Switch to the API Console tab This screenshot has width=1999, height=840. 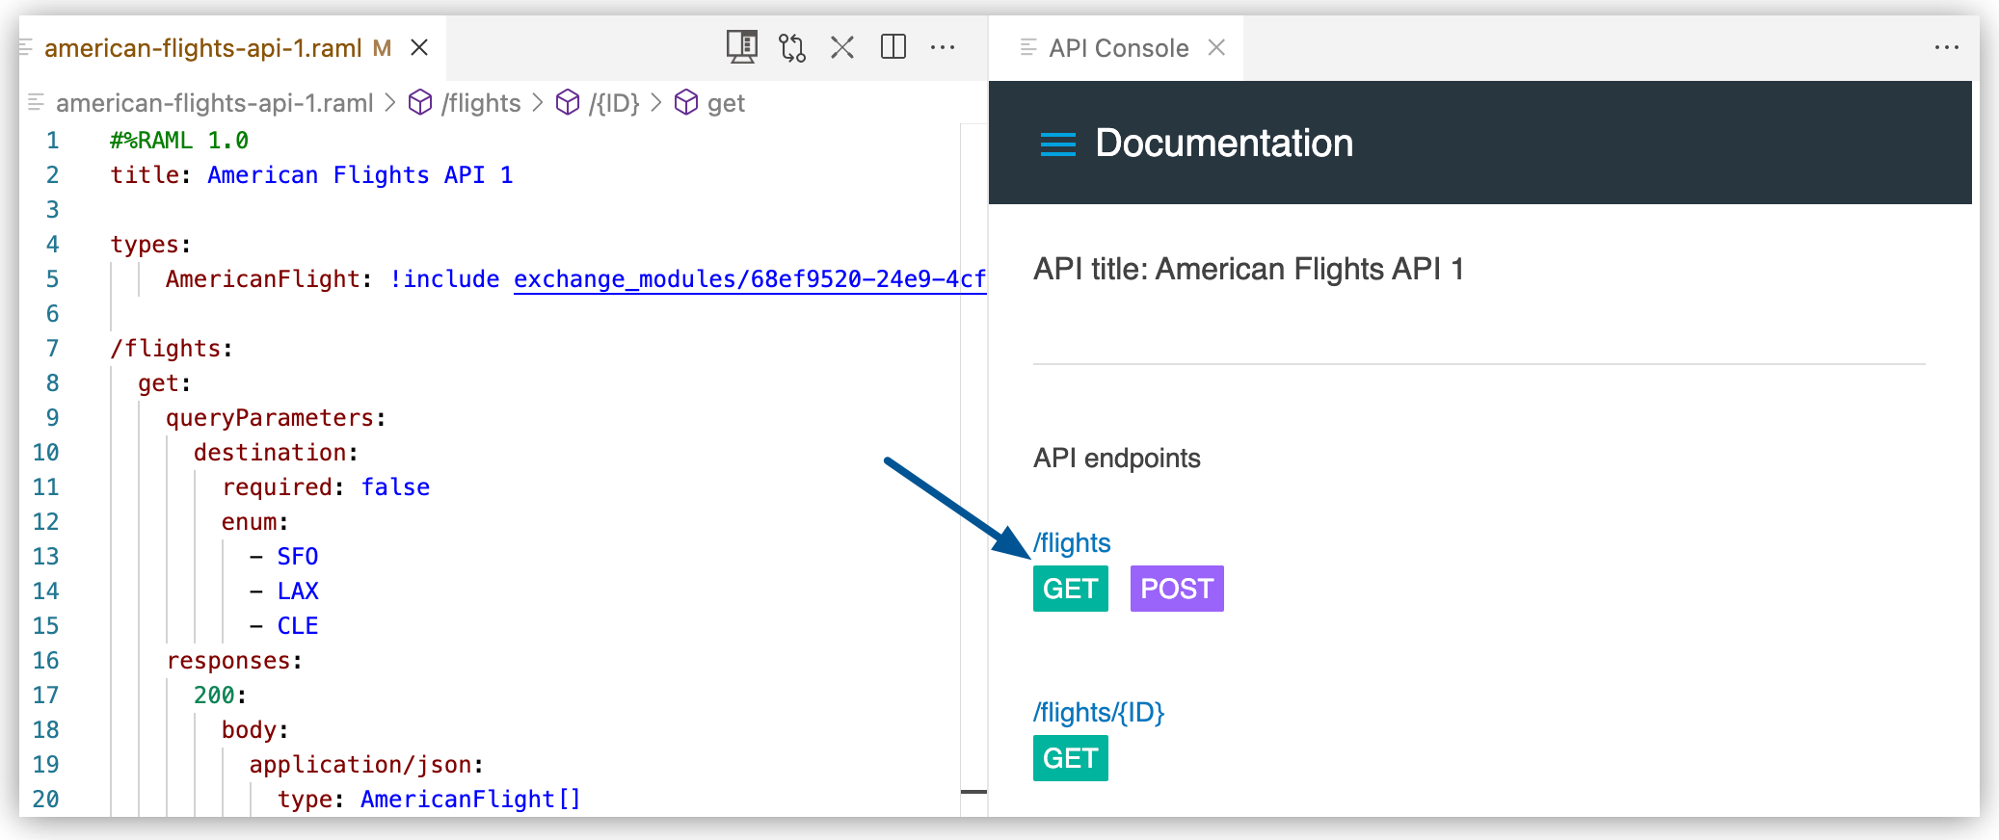tap(1118, 48)
